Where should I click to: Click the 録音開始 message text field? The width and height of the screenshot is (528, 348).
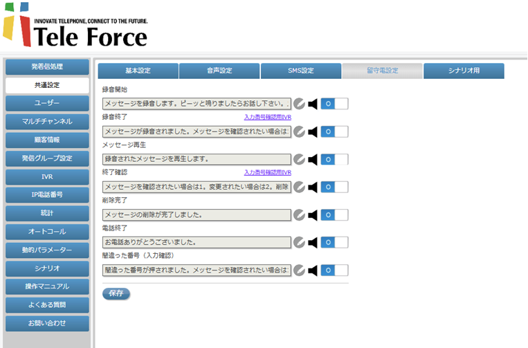pos(197,104)
